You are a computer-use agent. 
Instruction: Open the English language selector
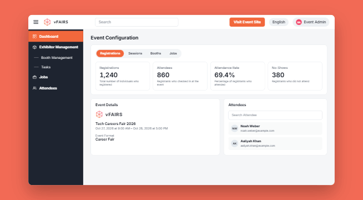tap(279, 22)
